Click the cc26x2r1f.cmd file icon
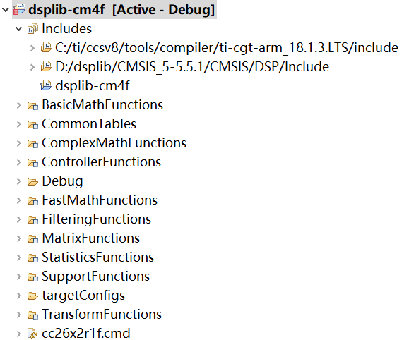The image size is (409, 340). click(x=32, y=334)
